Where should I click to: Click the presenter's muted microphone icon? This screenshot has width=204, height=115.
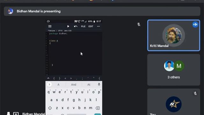pyautogui.click(x=139, y=24)
